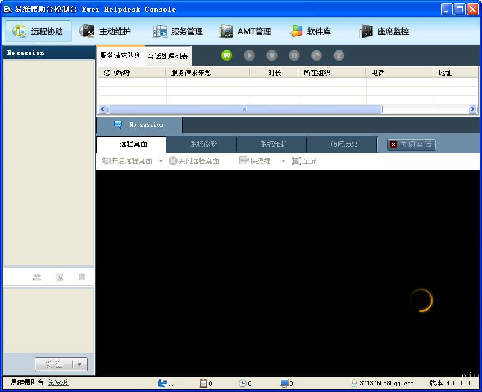Switch to the 会话处理列表 tab
This screenshot has width=482, height=392.
tap(168, 57)
